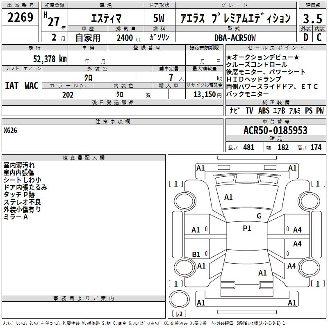Screen dimensions: 328x328
Task: Click the HIDヘッドランプ sales point line
Action: [x=253, y=79]
